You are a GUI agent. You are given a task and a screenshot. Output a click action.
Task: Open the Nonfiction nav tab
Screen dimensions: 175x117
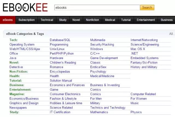pyautogui.click(x=92, y=20)
